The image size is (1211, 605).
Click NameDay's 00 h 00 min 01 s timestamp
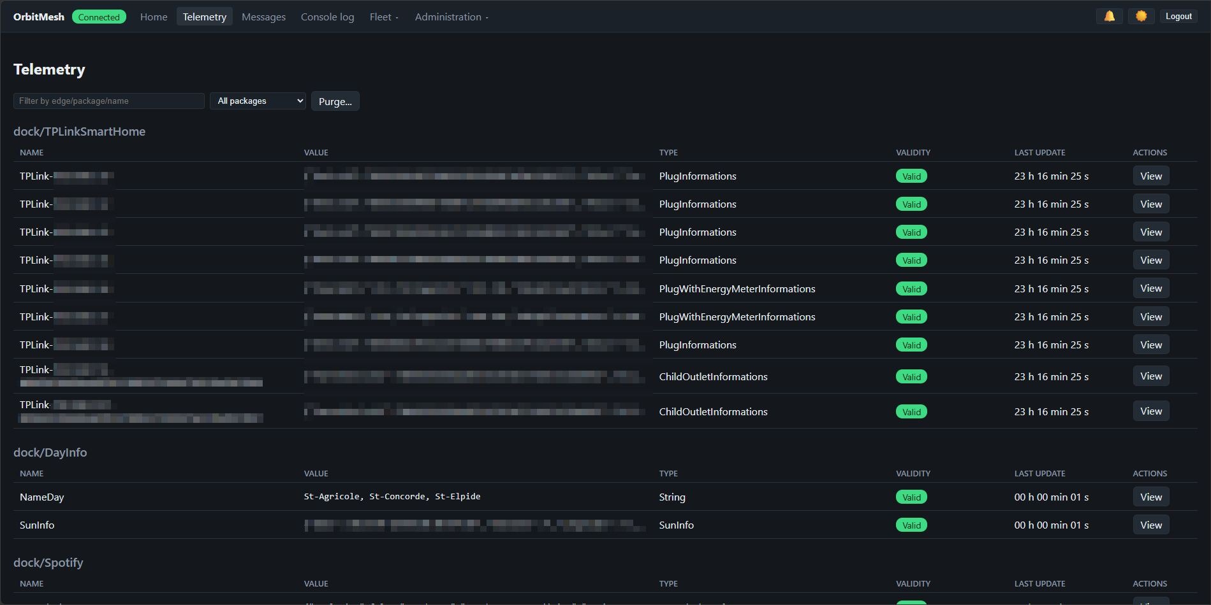pos(1051,497)
